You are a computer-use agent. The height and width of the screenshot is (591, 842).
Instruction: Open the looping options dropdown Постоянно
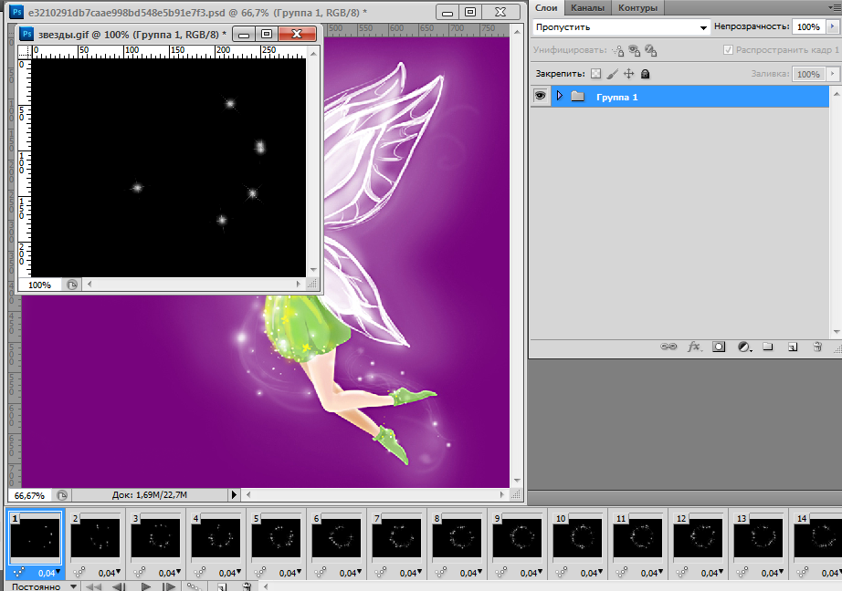point(44,586)
